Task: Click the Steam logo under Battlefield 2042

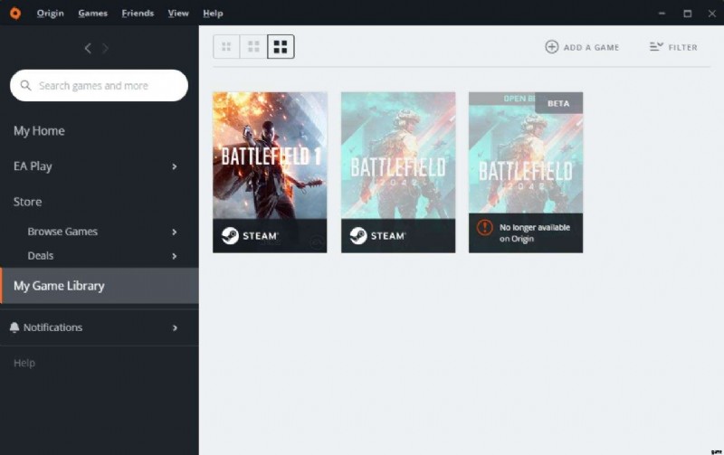Action: (358, 235)
